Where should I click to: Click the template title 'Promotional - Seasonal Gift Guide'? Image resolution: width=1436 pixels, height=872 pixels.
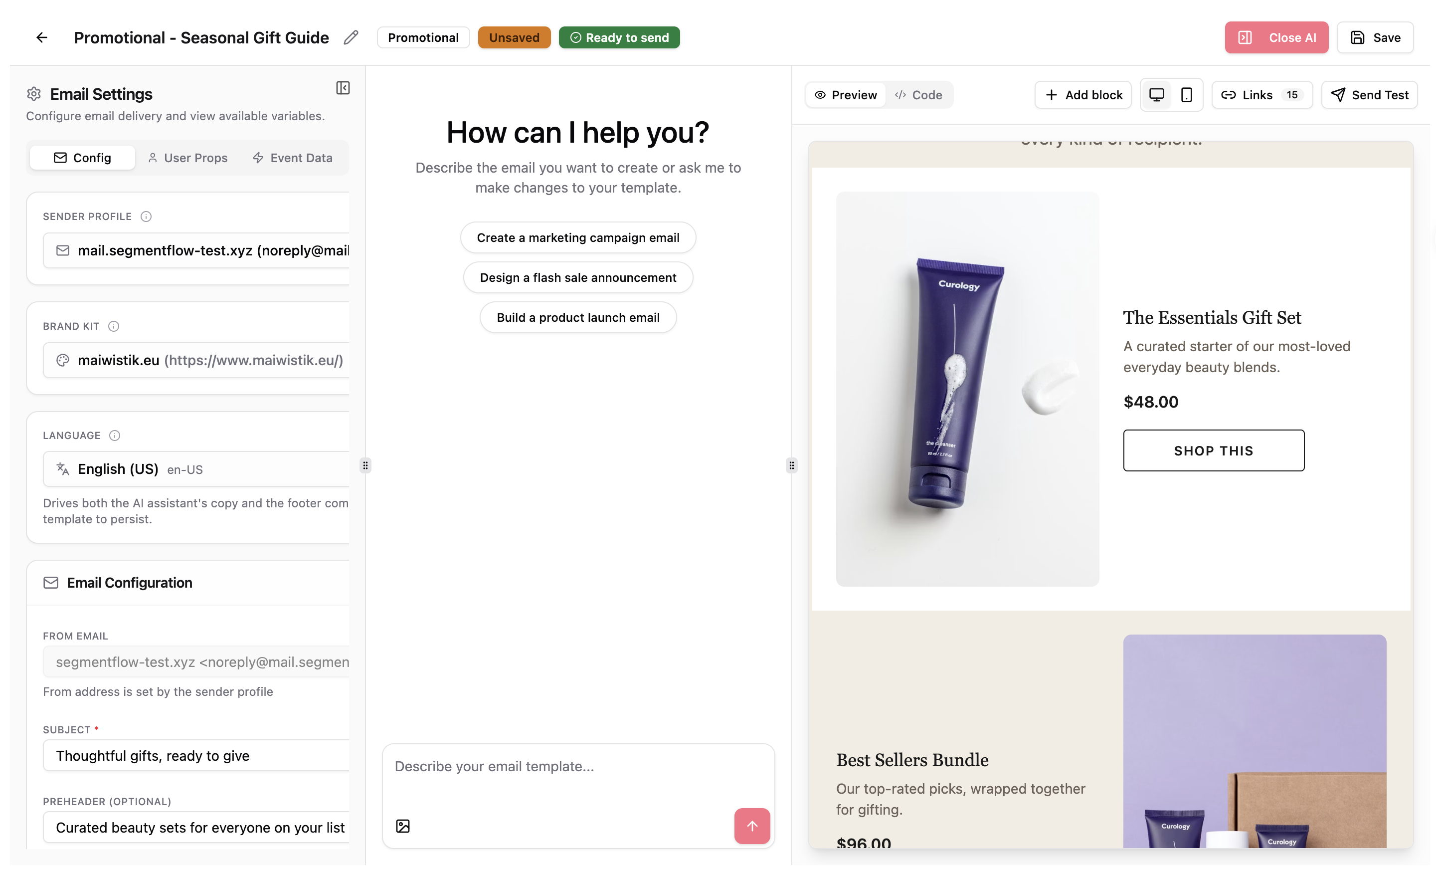point(201,38)
